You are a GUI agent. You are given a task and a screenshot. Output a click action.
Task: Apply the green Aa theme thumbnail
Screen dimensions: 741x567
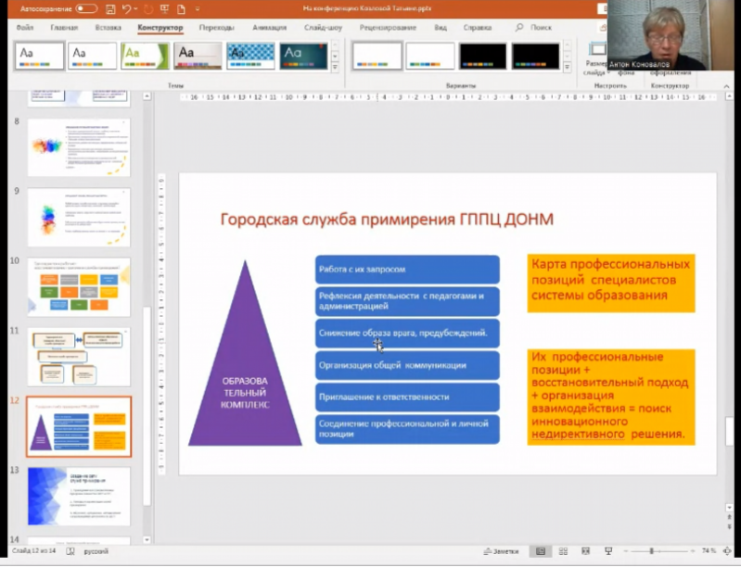(146, 56)
